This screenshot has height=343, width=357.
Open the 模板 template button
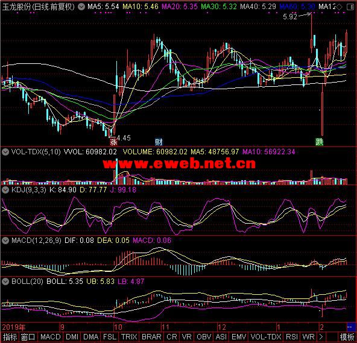coord(347,337)
